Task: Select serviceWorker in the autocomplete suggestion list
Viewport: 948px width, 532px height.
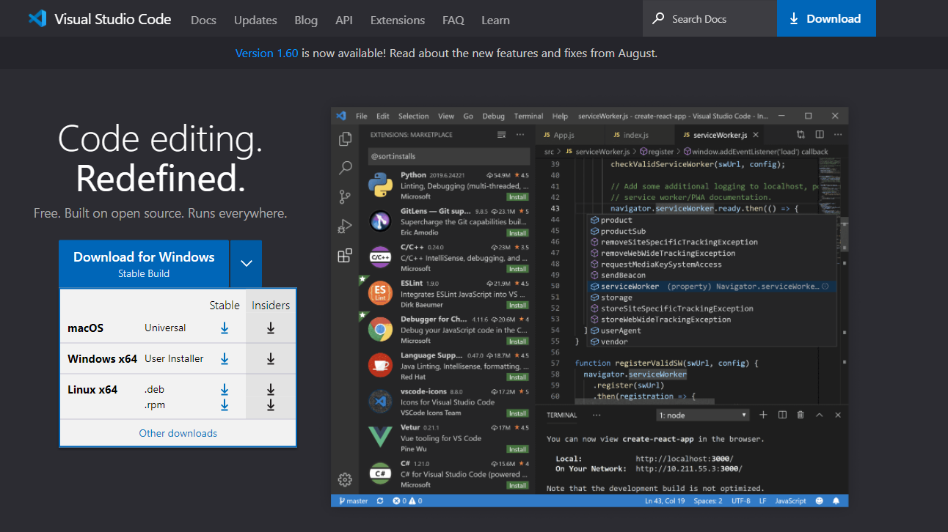Action: [712, 287]
